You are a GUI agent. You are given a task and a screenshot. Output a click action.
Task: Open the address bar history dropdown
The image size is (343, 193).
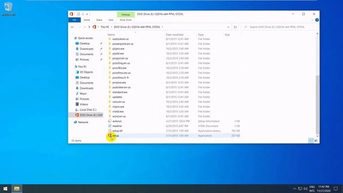(228, 27)
